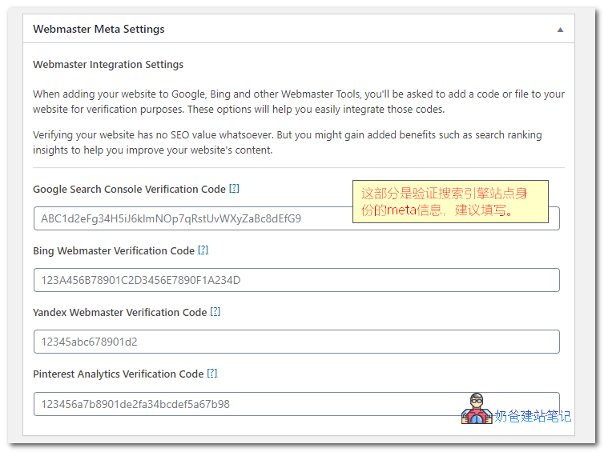The width and height of the screenshot is (604, 452).
Task: Focus the Google Search Console verification code field
Action: click(296, 218)
